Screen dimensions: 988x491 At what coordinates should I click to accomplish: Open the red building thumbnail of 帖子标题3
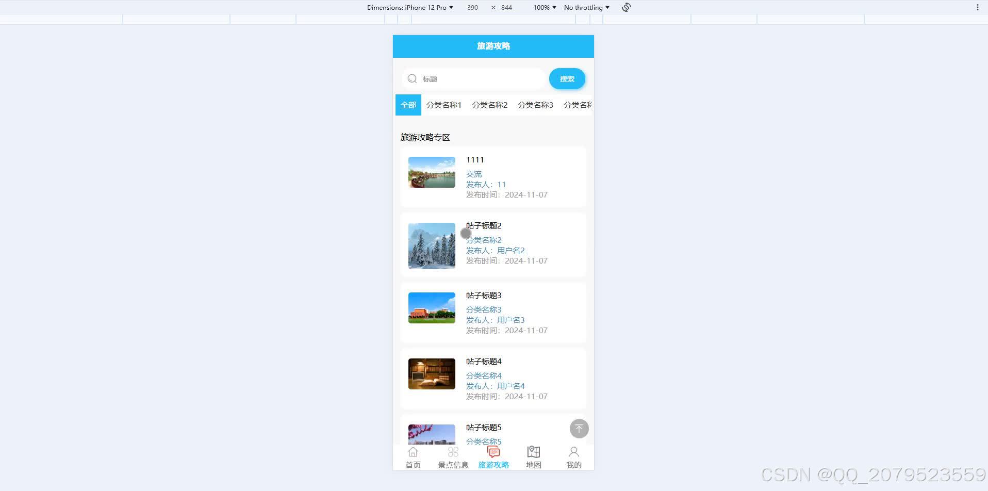click(x=432, y=308)
